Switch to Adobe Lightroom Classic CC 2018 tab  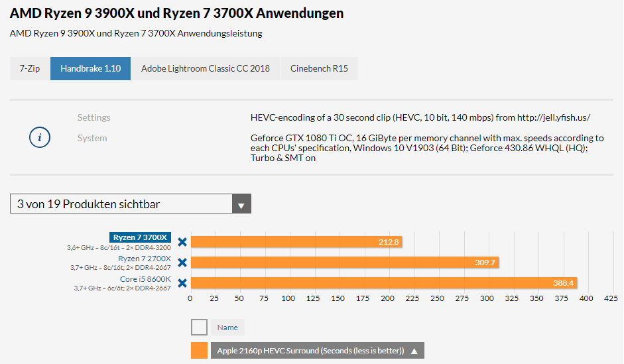pos(206,68)
